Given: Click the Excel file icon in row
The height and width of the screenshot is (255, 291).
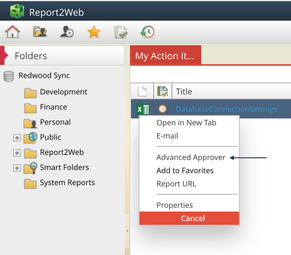Looking at the screenshot, I should pos(143,109).
